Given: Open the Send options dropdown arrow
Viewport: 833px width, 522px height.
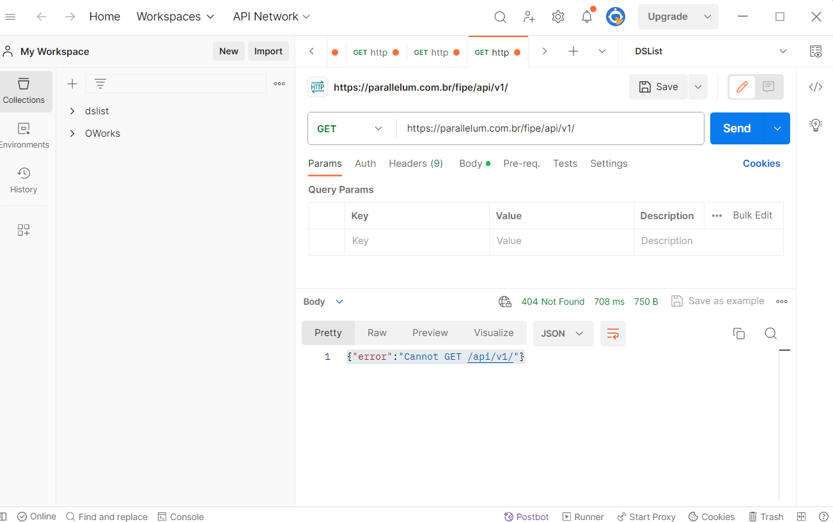Looking at the screenshot, I should [x=777, y=128].
